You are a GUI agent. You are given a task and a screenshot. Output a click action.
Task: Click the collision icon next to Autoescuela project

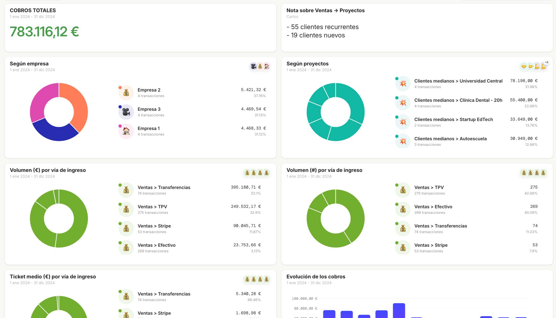[x=403, y=141]
